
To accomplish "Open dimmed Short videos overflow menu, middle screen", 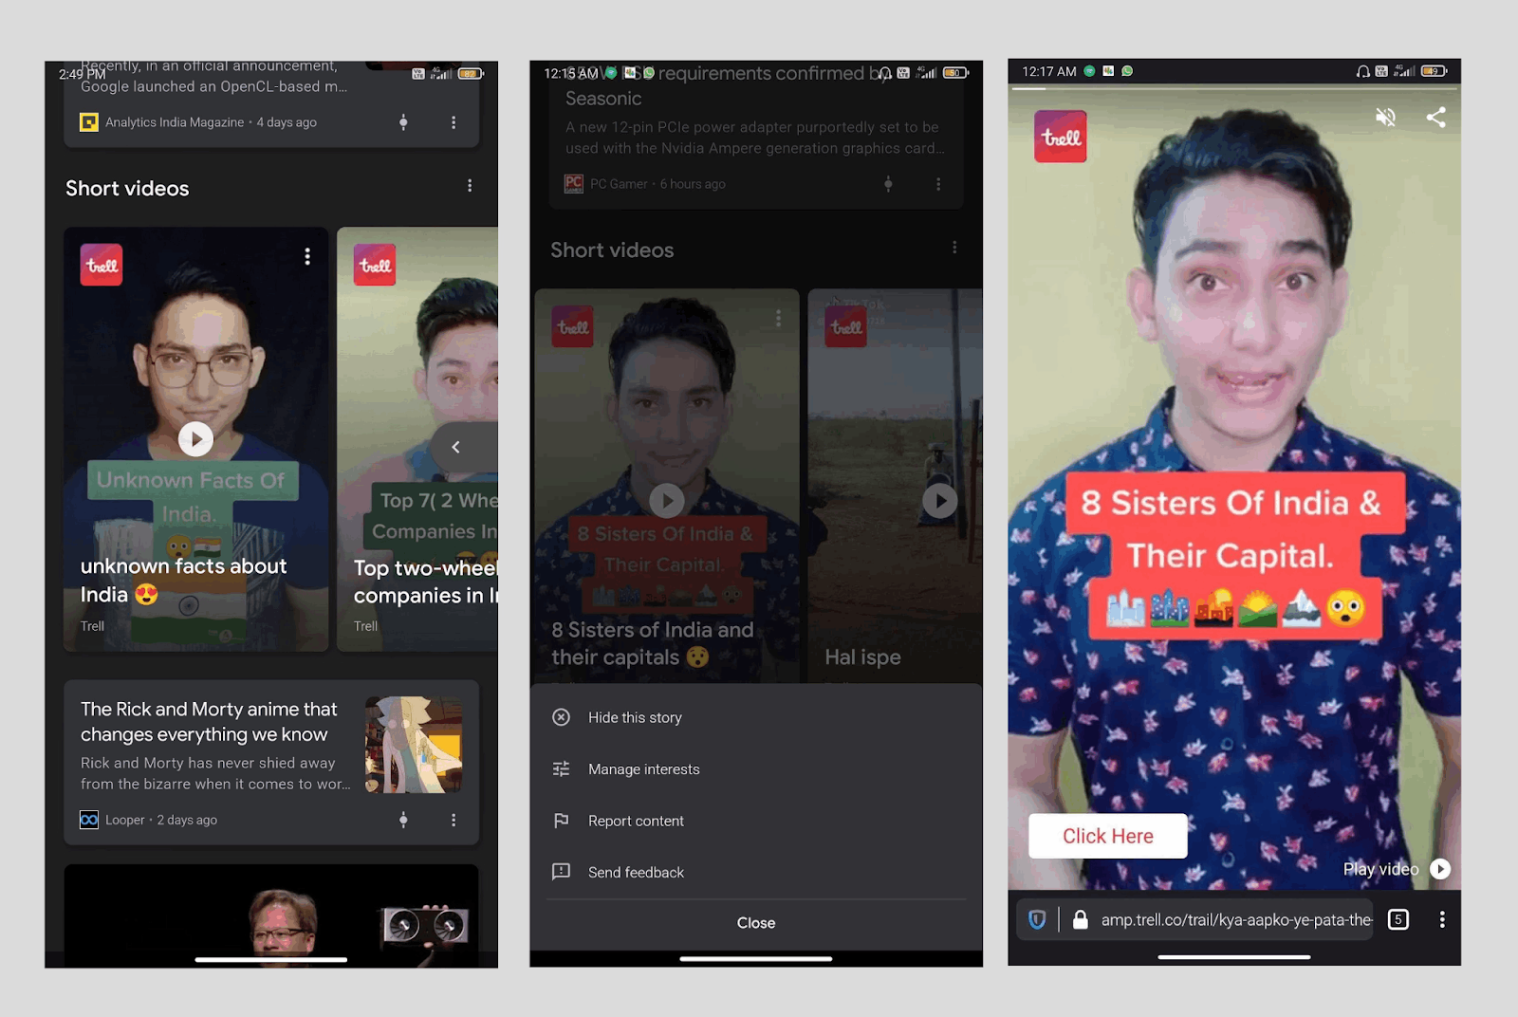I will pos(954,248).
